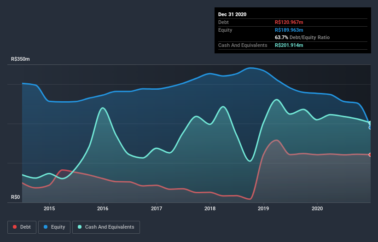The width and height of the screenshot is (378, 242).
Task: Select the 2016 x-axis label
Action: coord(103,208)
